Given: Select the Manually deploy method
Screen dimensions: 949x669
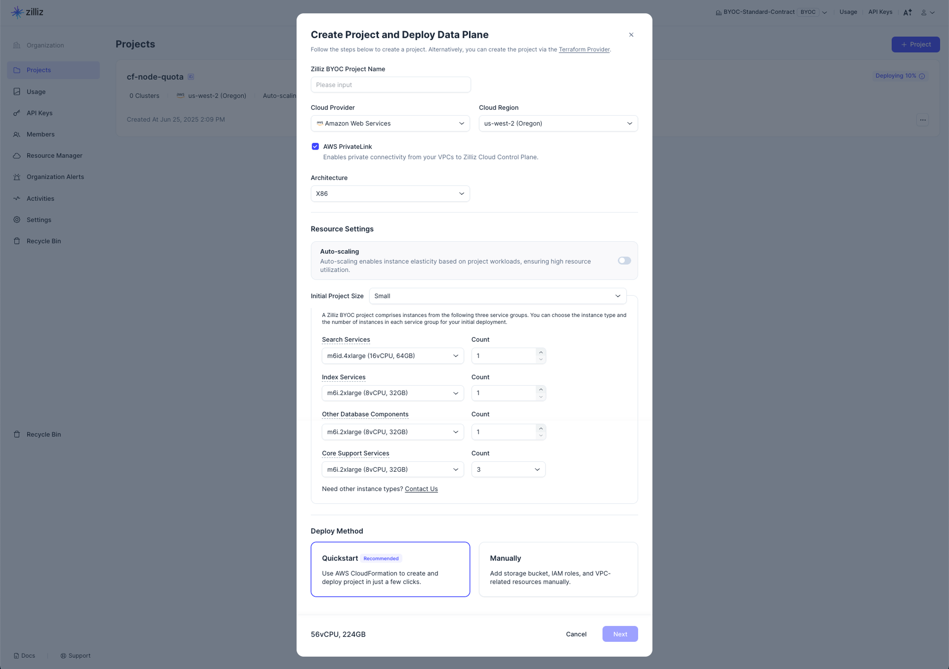Looking at the screenshot, I should pos(558,569).
